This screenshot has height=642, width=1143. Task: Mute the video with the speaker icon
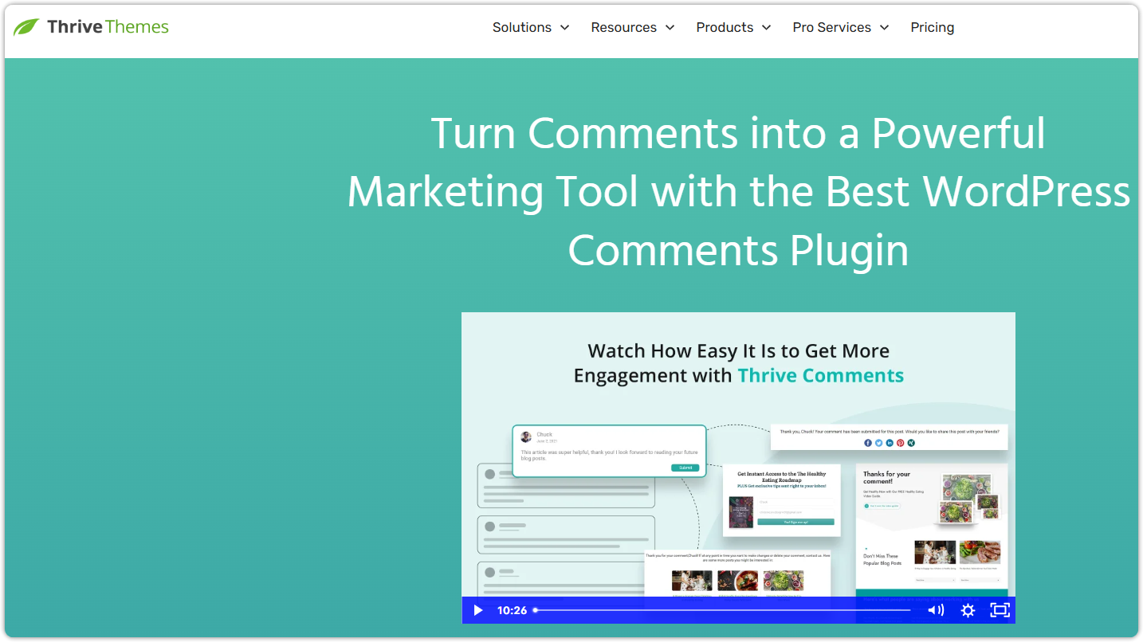click(x=936, y=610)
